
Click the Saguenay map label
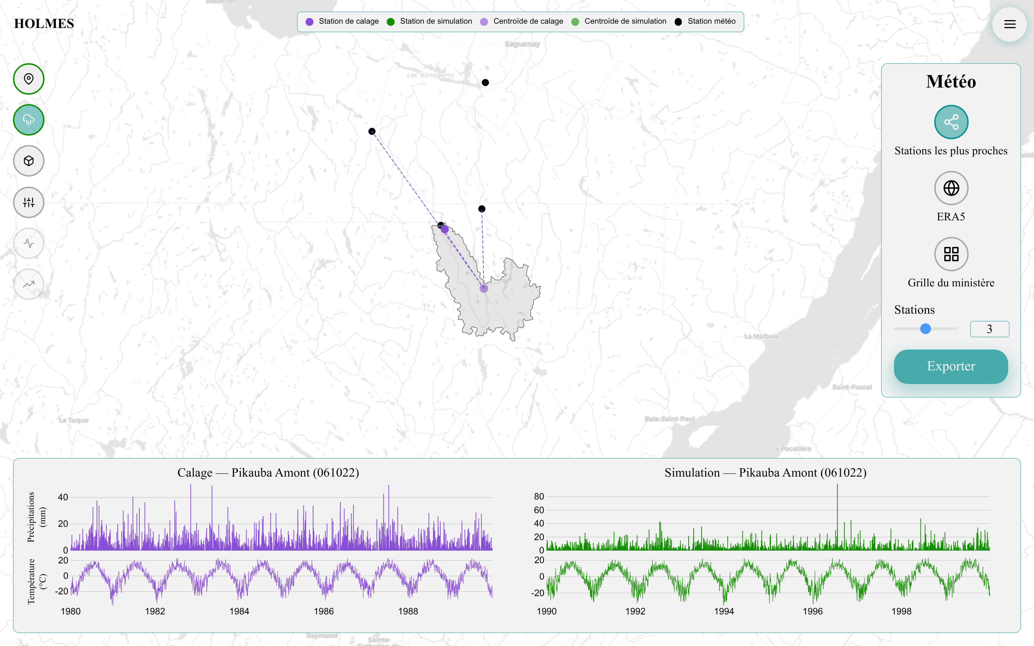[522, 44]
